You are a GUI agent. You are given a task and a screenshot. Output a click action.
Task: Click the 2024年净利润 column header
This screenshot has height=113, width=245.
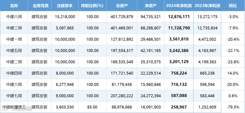click(179, 6)
